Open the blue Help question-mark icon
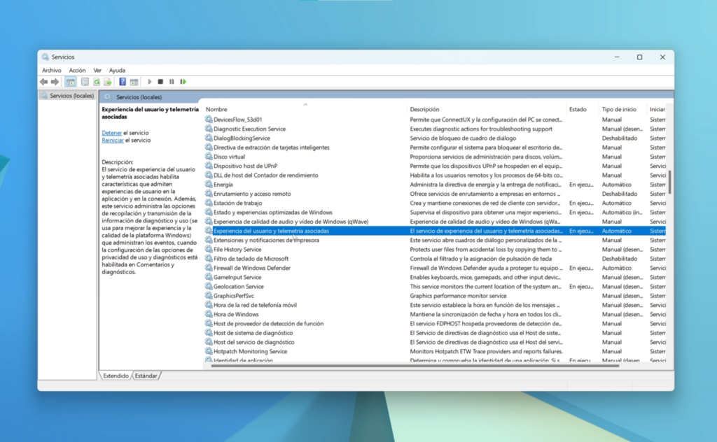Image resolution: width=717 pixels, height=442 pixels. pos(123,82)
